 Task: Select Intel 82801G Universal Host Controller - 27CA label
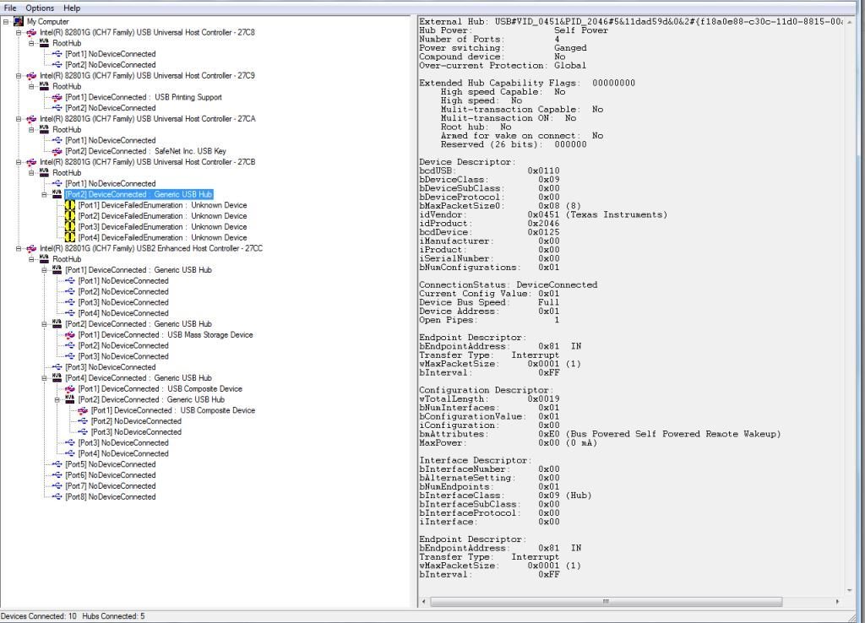tap(147, 118)
